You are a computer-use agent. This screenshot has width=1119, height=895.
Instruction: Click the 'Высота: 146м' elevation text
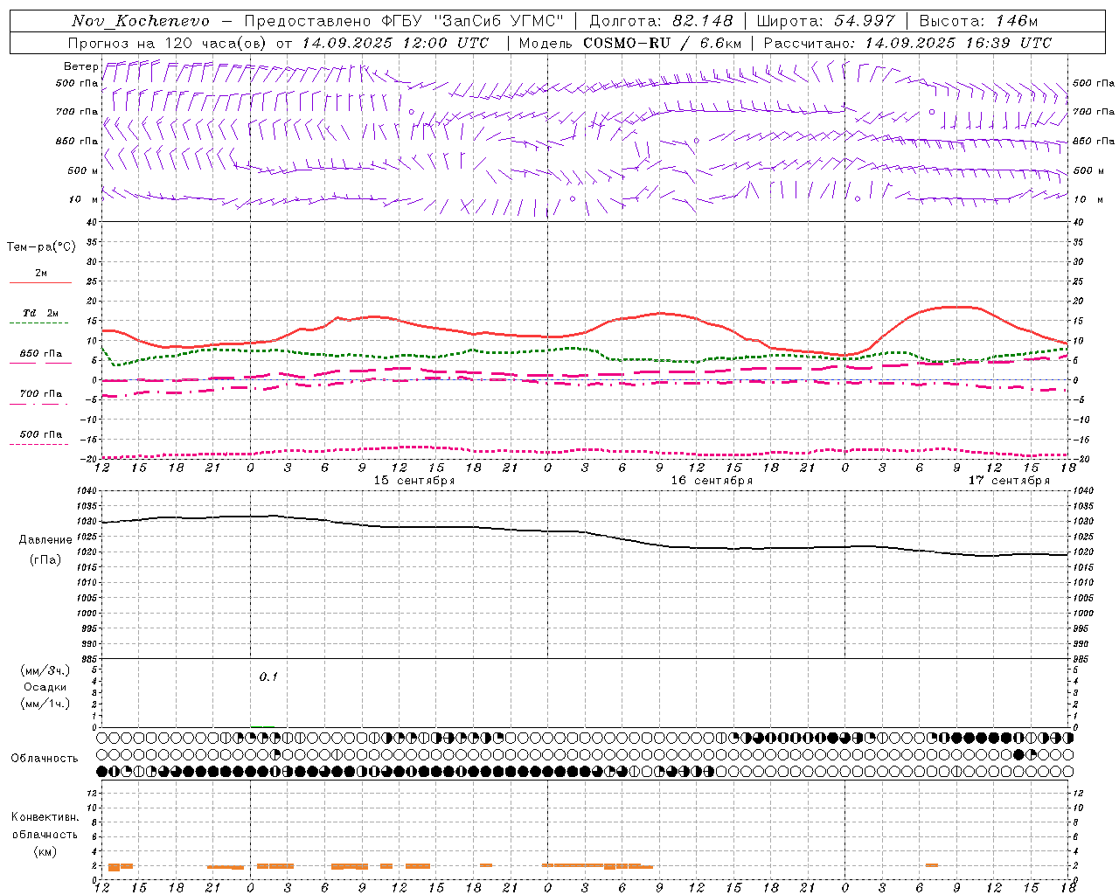979,21
